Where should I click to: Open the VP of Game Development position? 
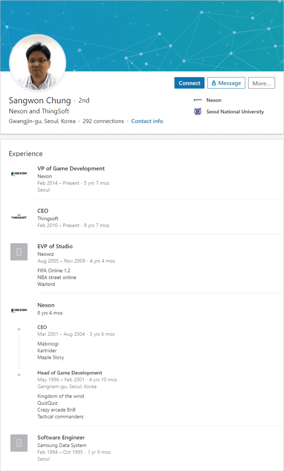click(71, 168)
